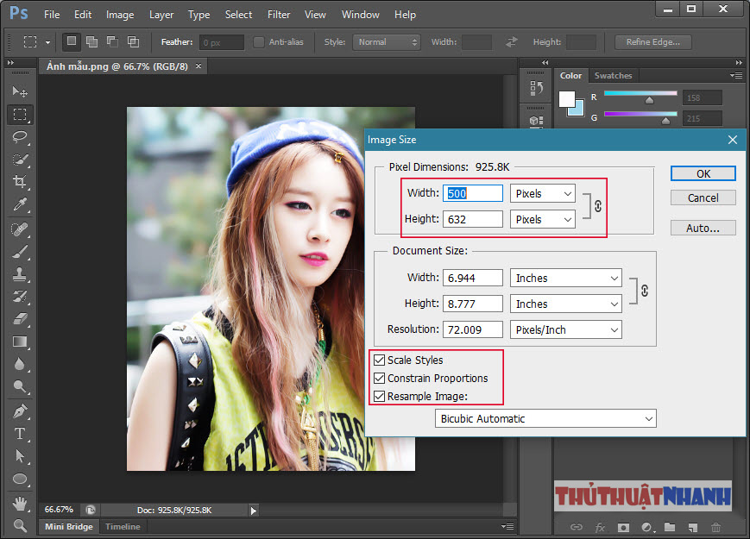Open the Filter menu
This screenshot has width=750, height=539.
(279, 15)
